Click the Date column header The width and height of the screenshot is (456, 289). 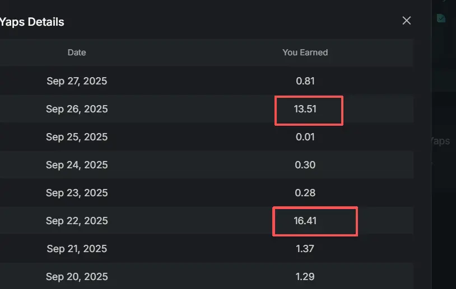[x=77, y=53]
